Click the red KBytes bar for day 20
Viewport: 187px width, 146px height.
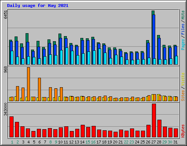tap(115, 135)
